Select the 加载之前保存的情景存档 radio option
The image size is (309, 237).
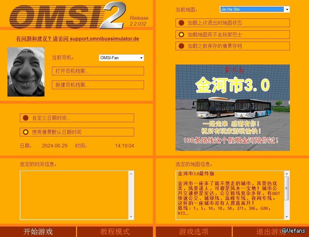pyautogui.click(x=233, y=46)
